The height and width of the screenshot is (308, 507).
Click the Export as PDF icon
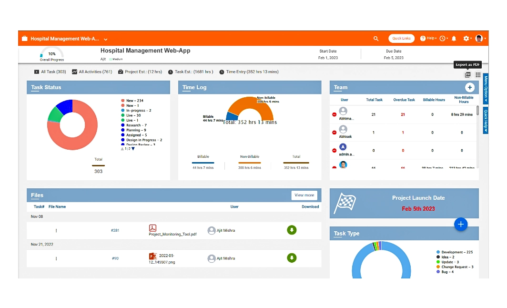pos(467,75)
